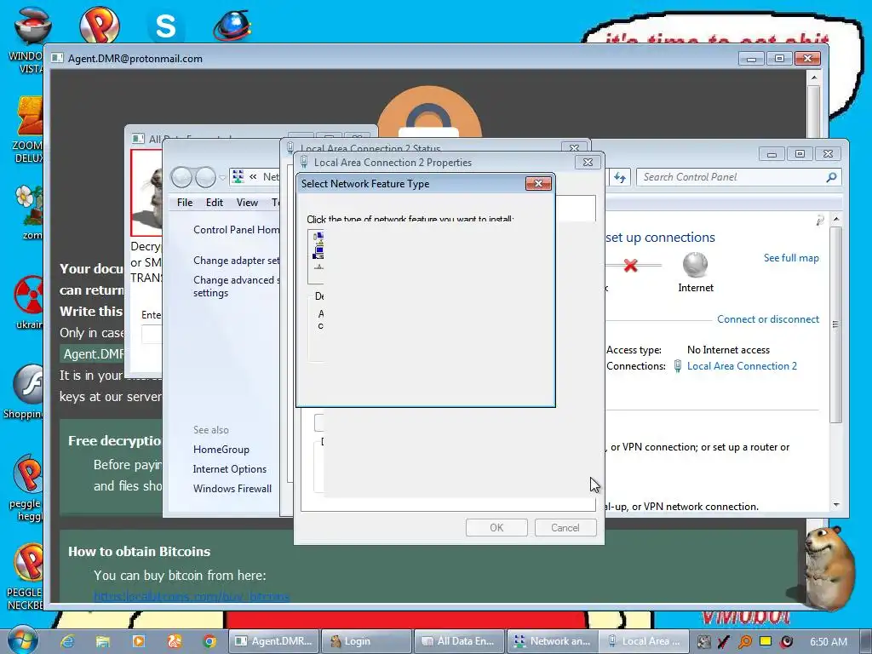This screenshot has width=872, height=654.
Task: Click the taskbar clock showing 6:50 AM
Action: (828, 642)
